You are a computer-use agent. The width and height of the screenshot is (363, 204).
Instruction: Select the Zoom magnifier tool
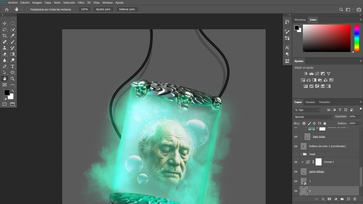(x=12, y=79)
